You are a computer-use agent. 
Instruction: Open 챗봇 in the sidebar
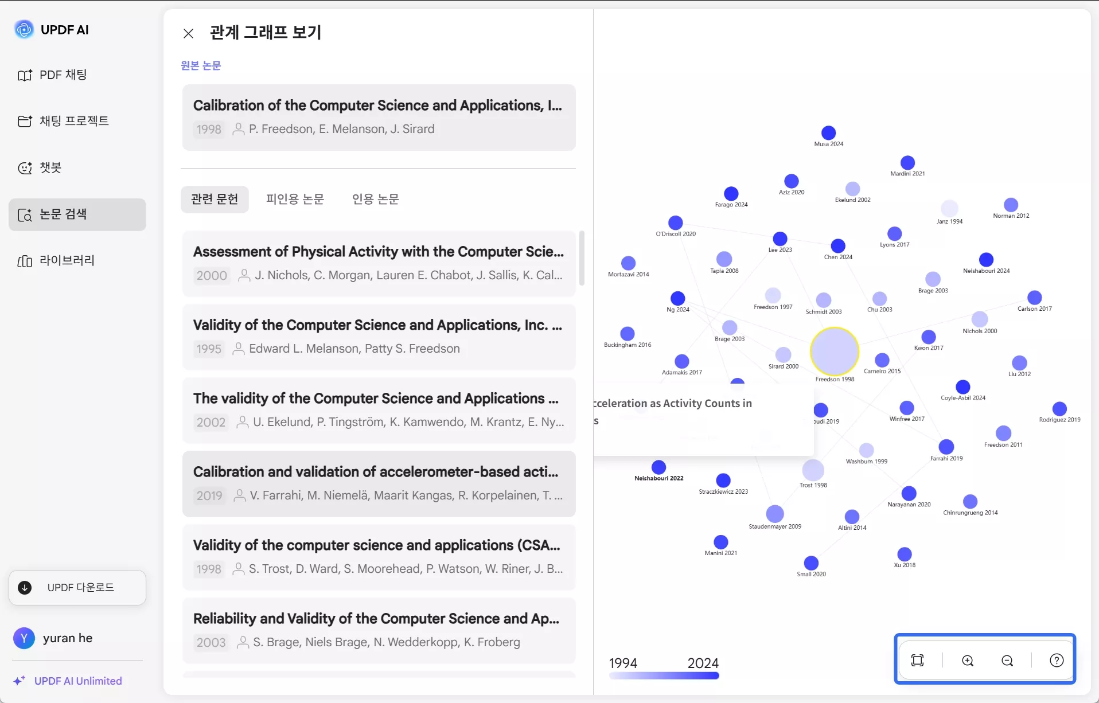pyautogui.click(x=77, y=167)
